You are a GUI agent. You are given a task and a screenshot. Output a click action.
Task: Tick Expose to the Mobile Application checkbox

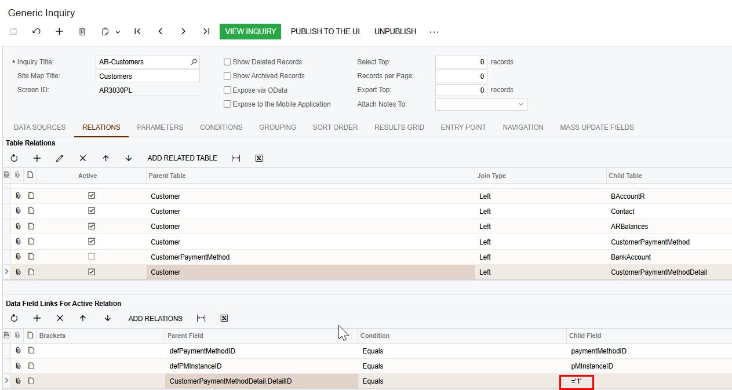click(x=227, y=104)
